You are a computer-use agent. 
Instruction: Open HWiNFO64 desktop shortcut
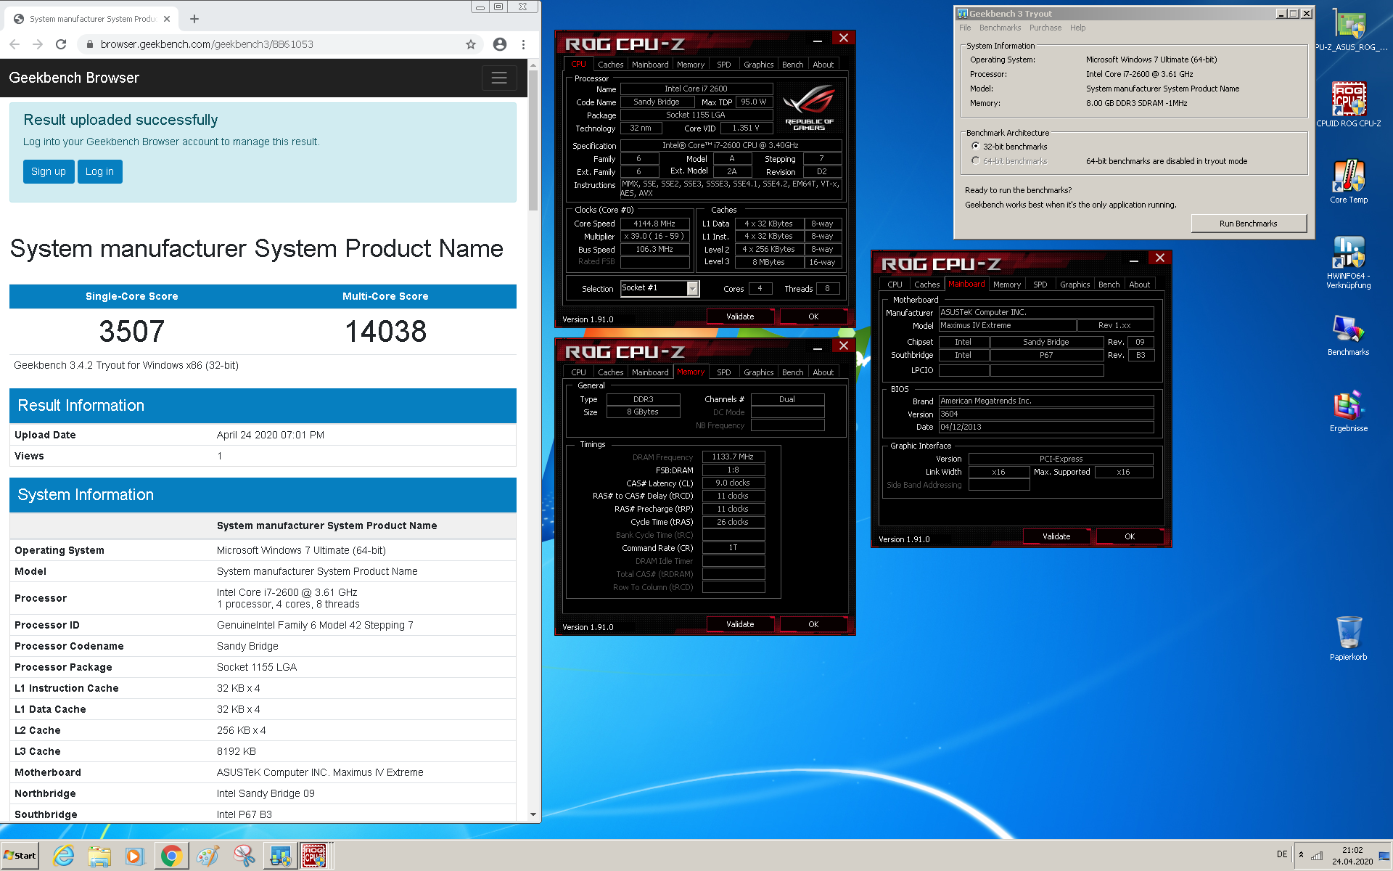click(x=1349, y=262)
